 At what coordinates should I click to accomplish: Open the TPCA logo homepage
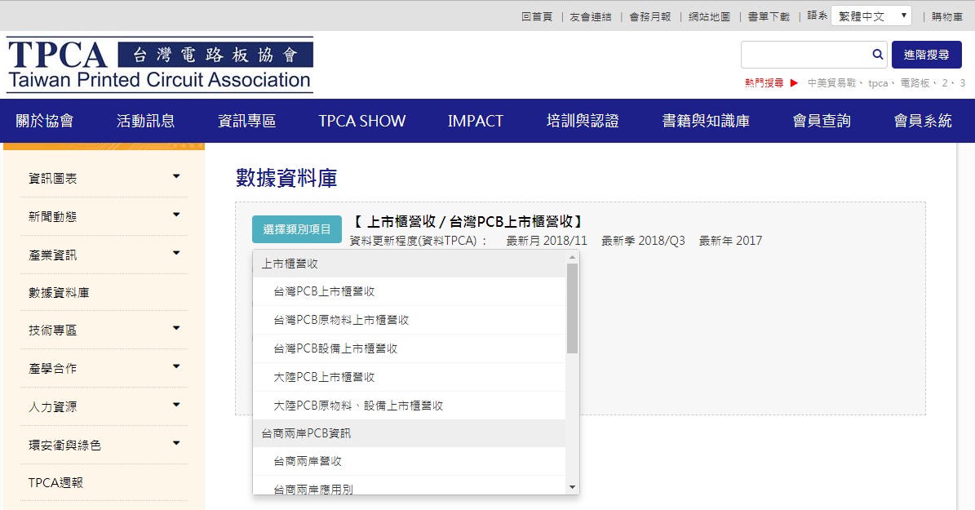[x=160, y=64]
